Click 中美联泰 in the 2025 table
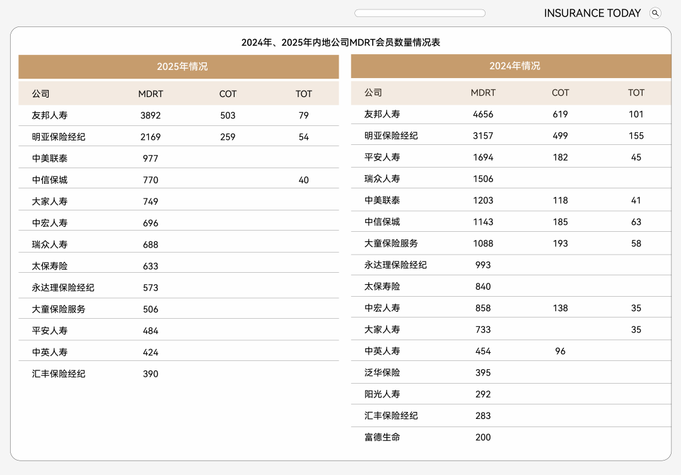The image size is (681, 475). (50, 158)
